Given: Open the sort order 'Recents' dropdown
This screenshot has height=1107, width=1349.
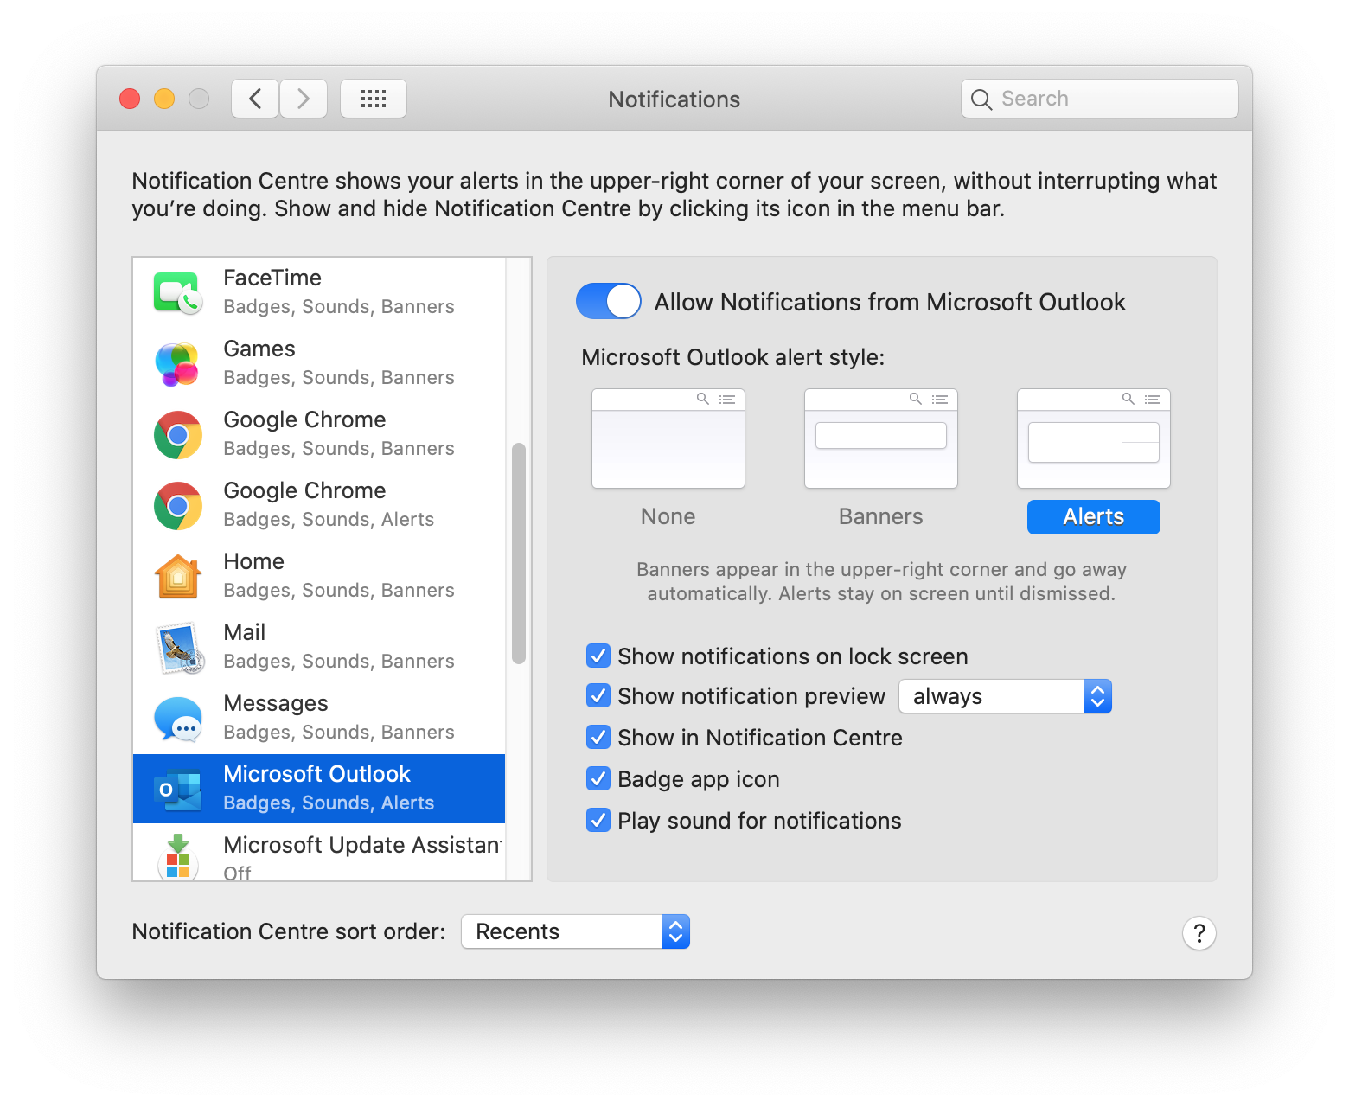Looking at the screenshot, I should 576,931.
